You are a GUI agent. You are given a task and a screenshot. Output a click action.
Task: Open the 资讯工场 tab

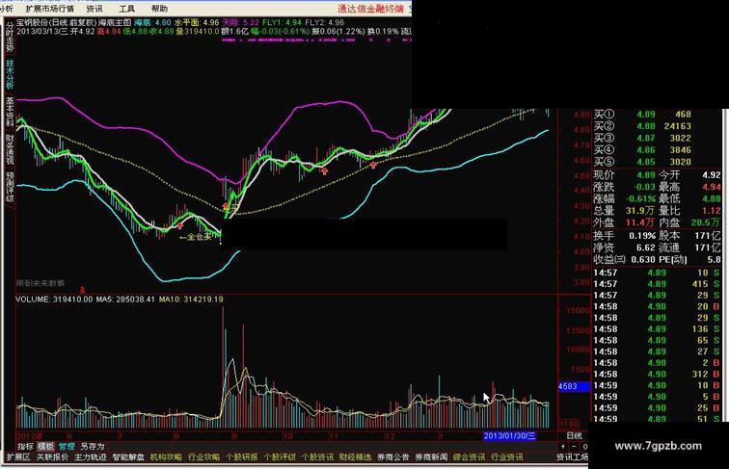tap(572, 457)
